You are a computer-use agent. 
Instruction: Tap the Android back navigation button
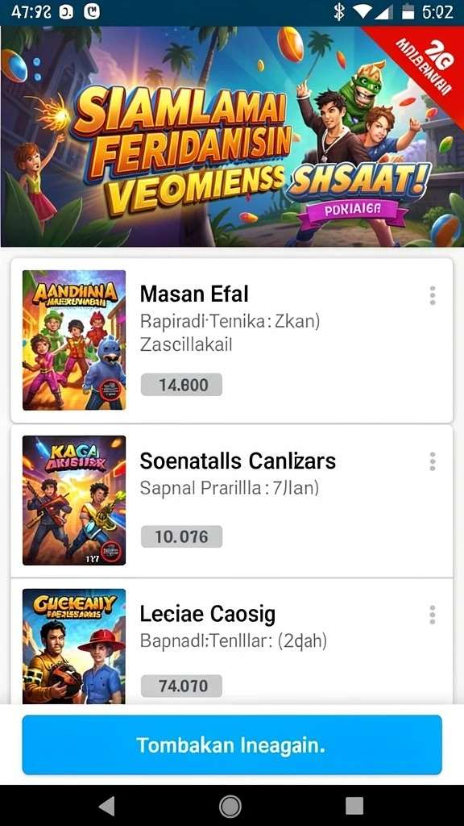pos(107,806)
